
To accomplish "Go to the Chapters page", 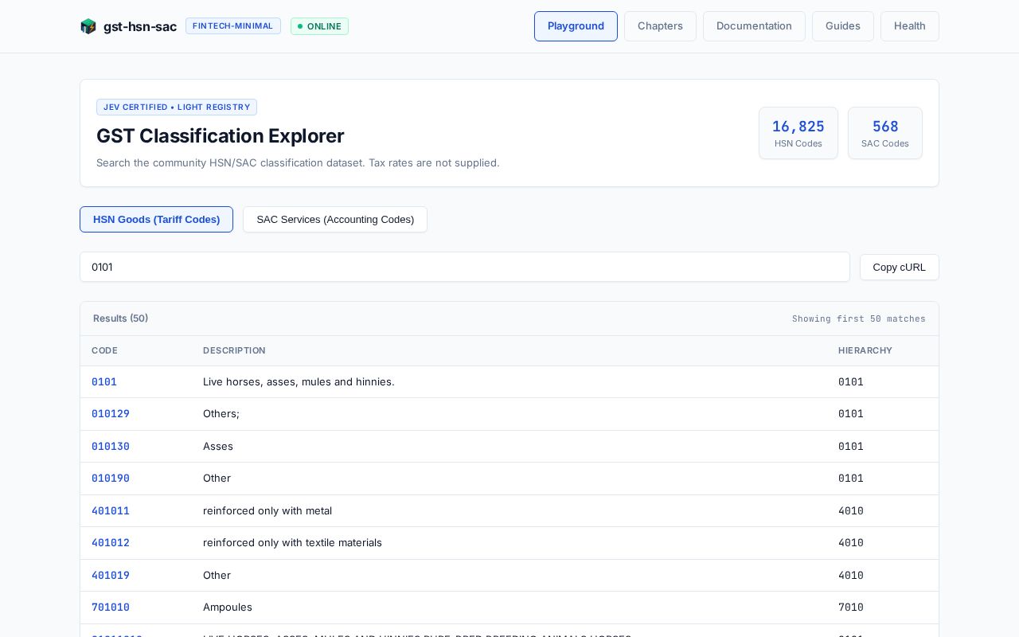I will pos(660,26).
